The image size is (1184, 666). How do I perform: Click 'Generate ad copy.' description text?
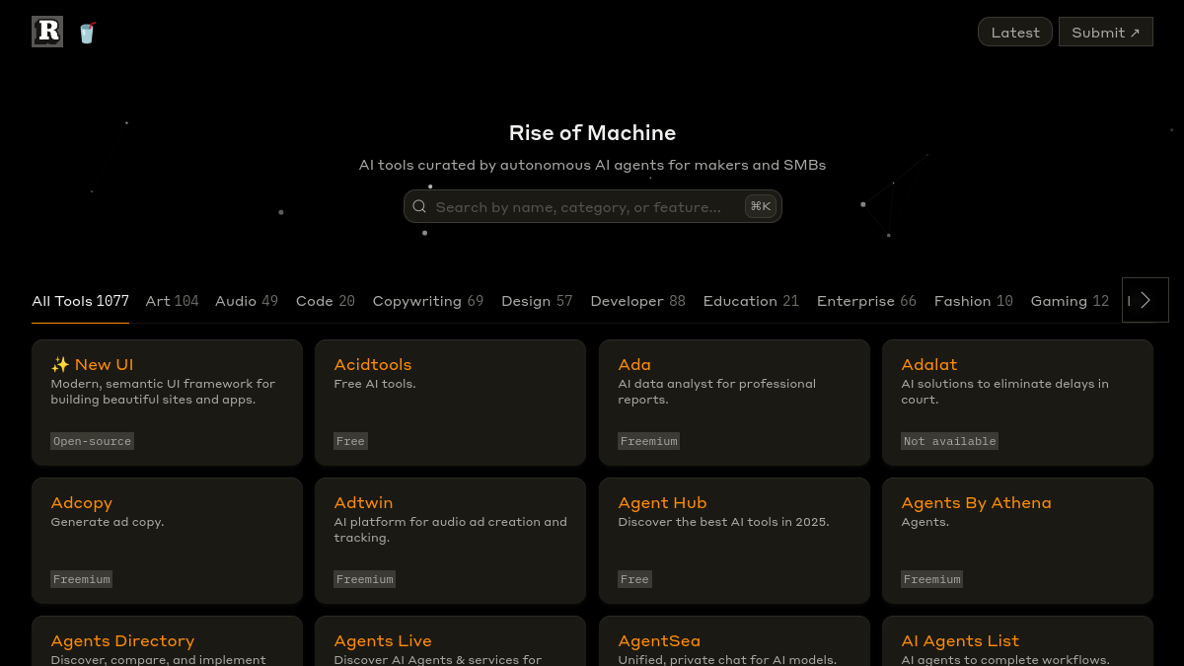[108, 522]
